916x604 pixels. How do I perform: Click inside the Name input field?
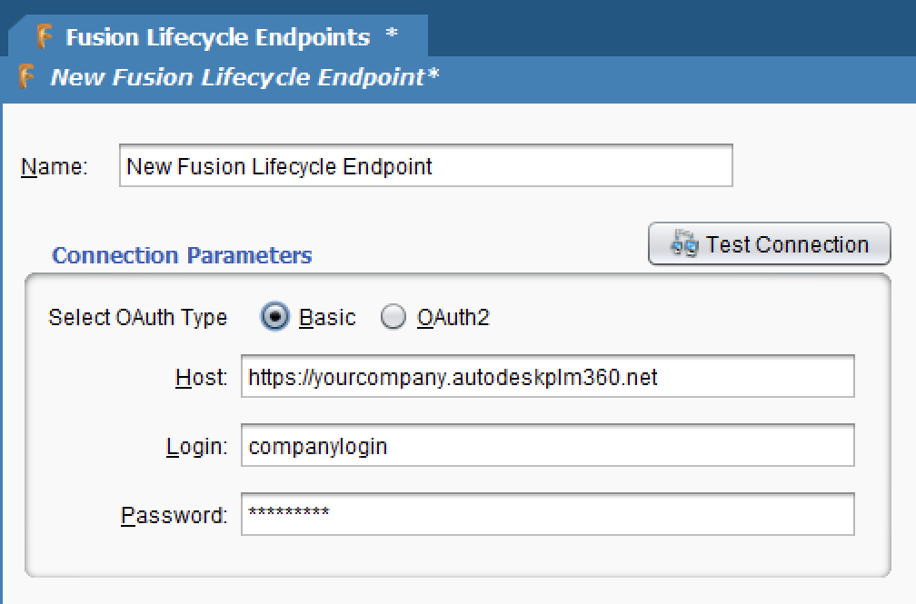pyautogui.click(x=425, y=165)
